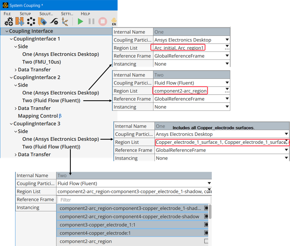Click the tagged folder toolbar icon
290x246 pixels.
(42, 21)
